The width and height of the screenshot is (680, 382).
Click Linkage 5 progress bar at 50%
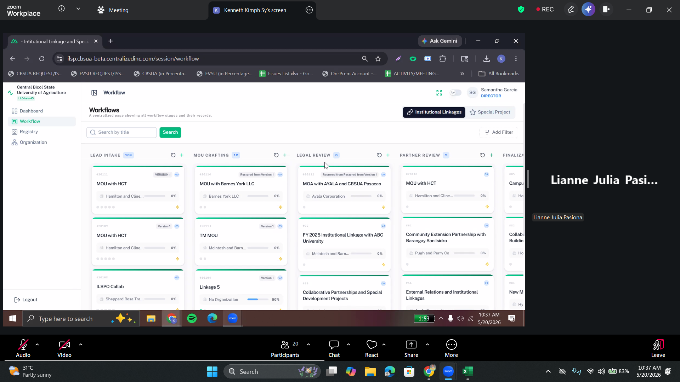[x=258, y=300]
